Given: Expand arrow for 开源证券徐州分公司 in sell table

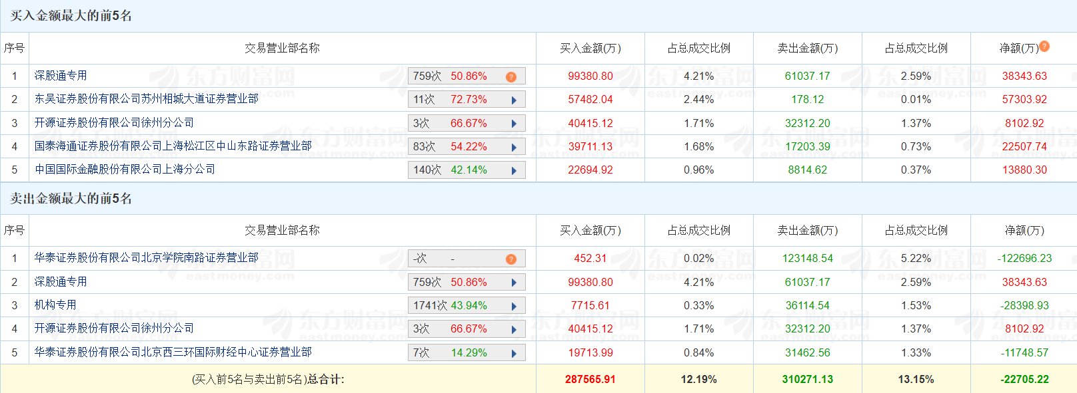Looking at the screenshot, I should tap(514, 329).
